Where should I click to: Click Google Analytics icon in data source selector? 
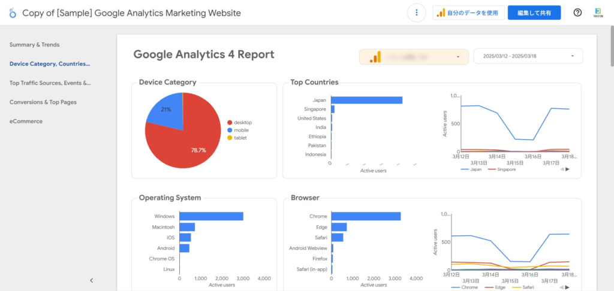tap(375, 57)
